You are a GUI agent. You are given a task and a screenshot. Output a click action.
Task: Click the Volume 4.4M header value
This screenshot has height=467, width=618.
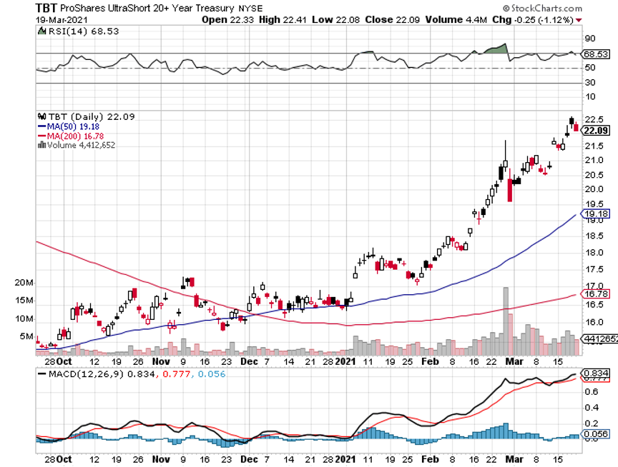456,20
